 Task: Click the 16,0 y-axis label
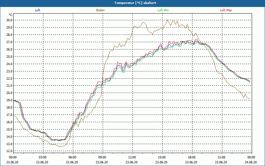[x=10, y=122]
